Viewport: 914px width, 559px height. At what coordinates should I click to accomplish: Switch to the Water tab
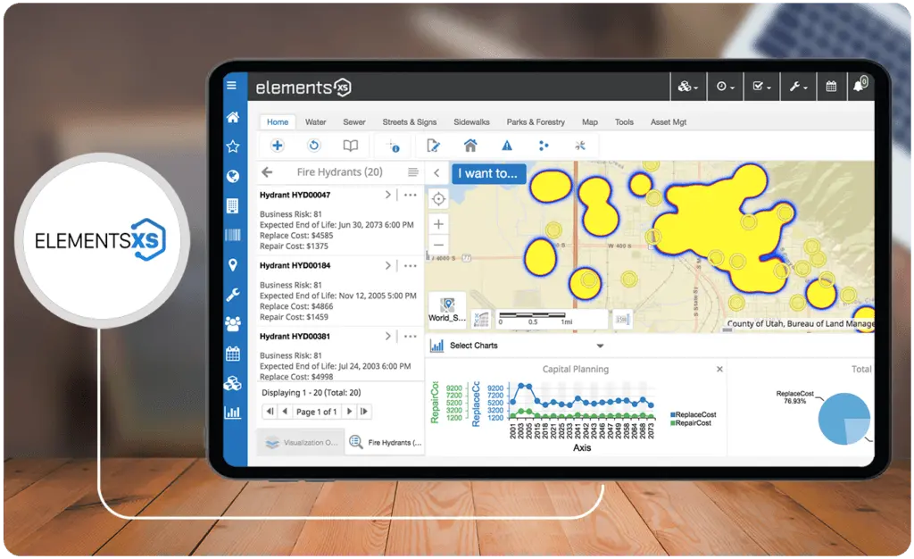(315, 121)
